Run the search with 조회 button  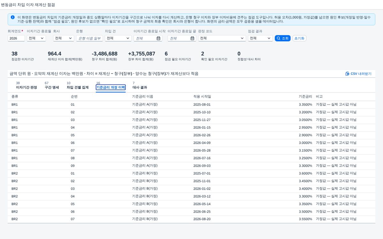[x=282, y=38]
